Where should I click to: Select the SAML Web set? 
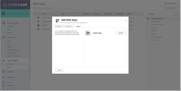click(154, 31)
